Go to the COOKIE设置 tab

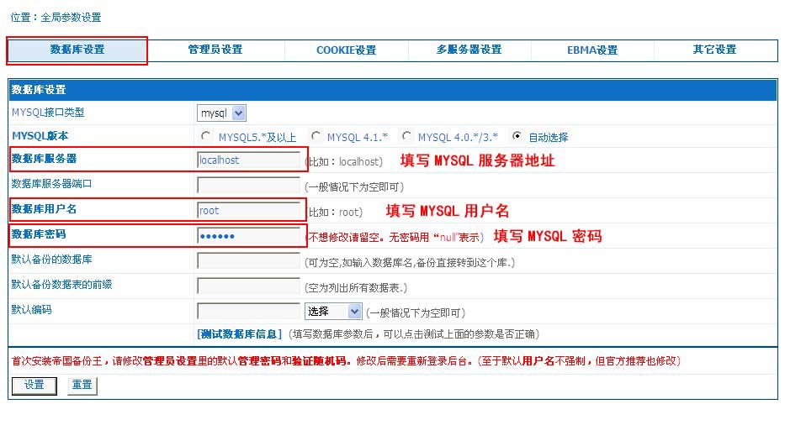click(x=346, y=50)
